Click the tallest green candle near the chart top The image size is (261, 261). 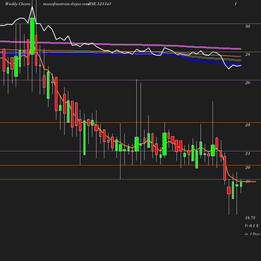point(32,36)
